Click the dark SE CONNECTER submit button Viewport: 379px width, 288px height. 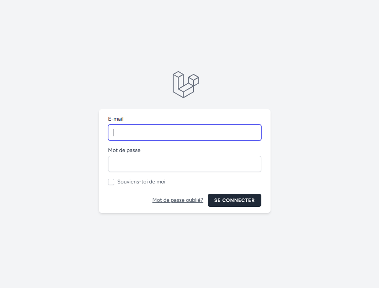(235, 200)
